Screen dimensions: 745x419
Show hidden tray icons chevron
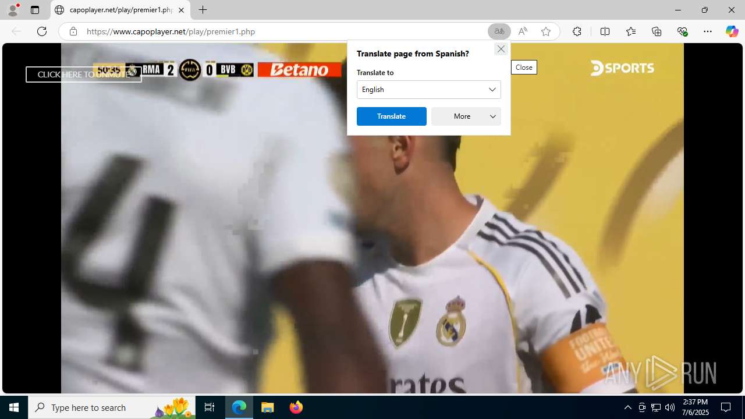(627, 407)
